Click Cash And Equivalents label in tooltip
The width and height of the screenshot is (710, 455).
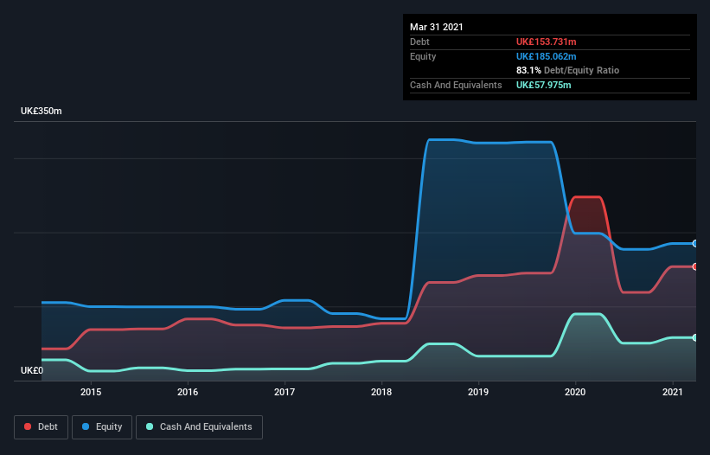tap(456, 85)
